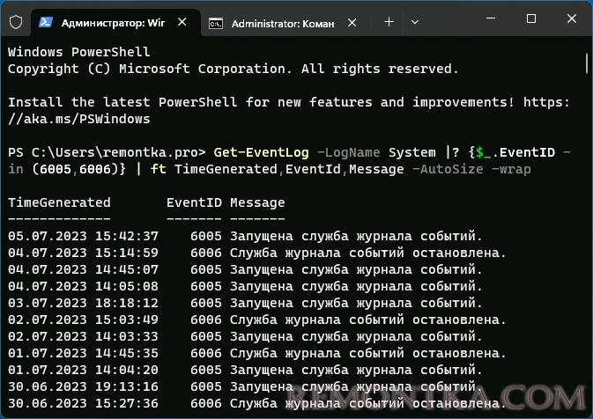Screen dimensions: 593x419
Task: Click the Get-EventLog command text
Action: [x=262, y=152]
